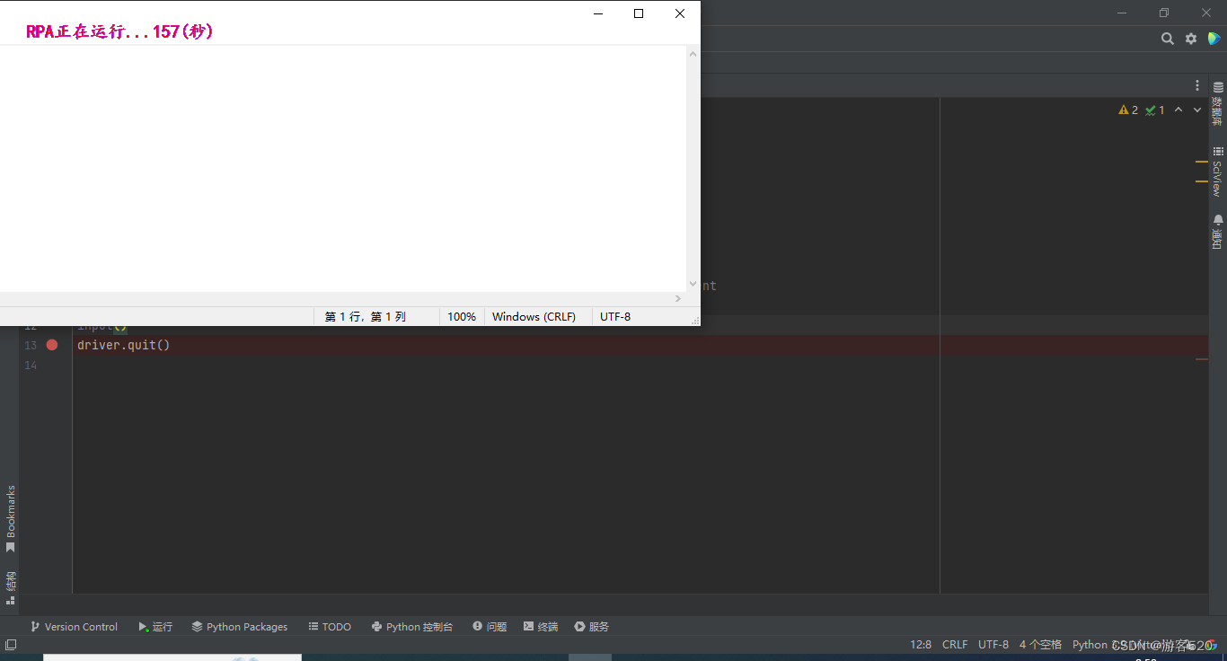This screenshot has width=1227, height=661.
Task: Click the driver.quit() code line
Action: (123, 345)
